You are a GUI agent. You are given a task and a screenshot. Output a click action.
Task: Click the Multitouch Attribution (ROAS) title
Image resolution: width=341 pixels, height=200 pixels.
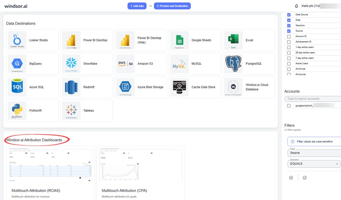coord(36,191)
